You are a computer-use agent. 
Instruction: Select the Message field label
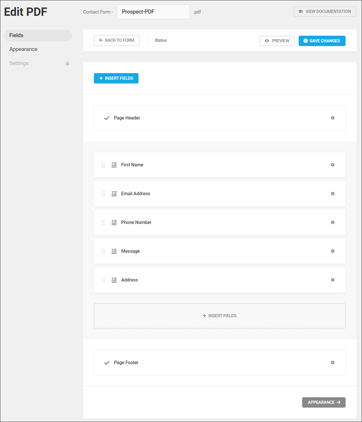click(130, 251)
